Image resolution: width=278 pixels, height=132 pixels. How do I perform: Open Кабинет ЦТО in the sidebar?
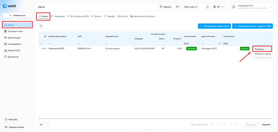(x=12, y=50)
